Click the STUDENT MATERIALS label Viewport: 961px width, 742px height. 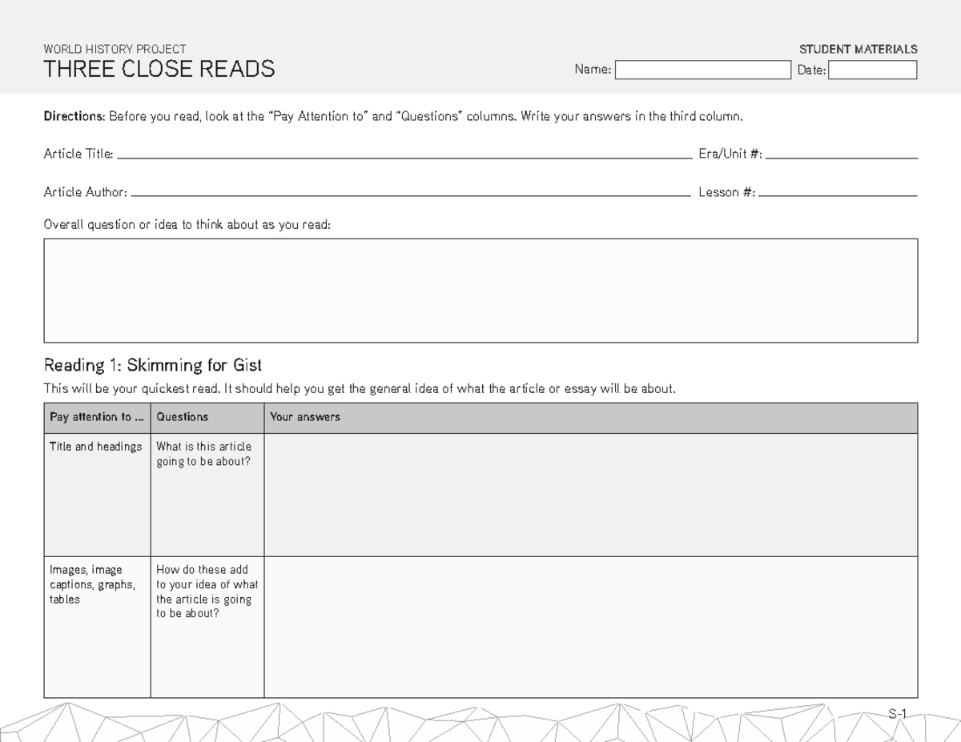[x=858, y=49]
